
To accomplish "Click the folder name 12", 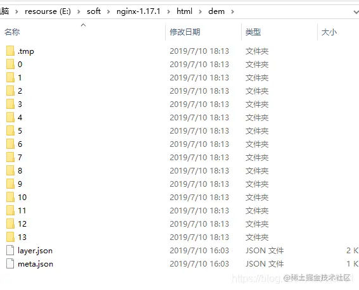I will [22, 224].
